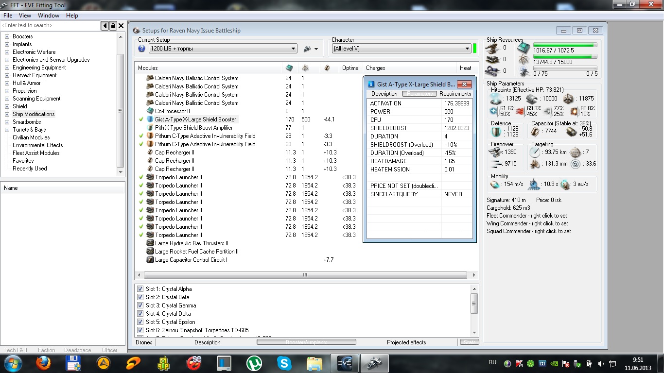This screenshot has height=373, width=664.
Task: Click the CPU column header icon
Action: (x=289, y=68)
